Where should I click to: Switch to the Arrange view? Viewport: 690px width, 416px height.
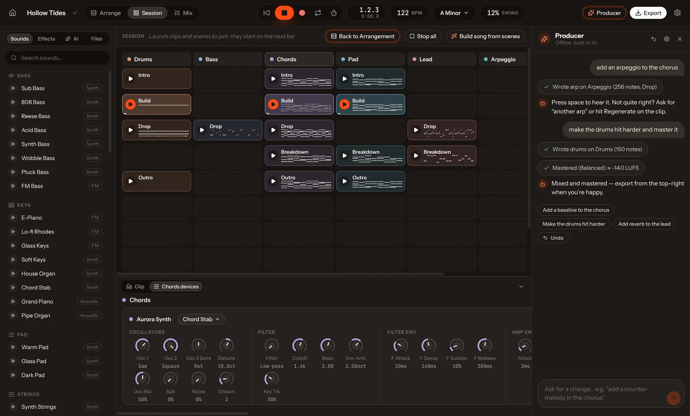pos(106,13)
